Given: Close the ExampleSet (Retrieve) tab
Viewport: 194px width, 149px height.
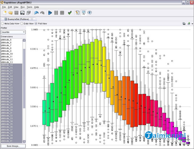Looking at the screenshot, I should 32,19.
